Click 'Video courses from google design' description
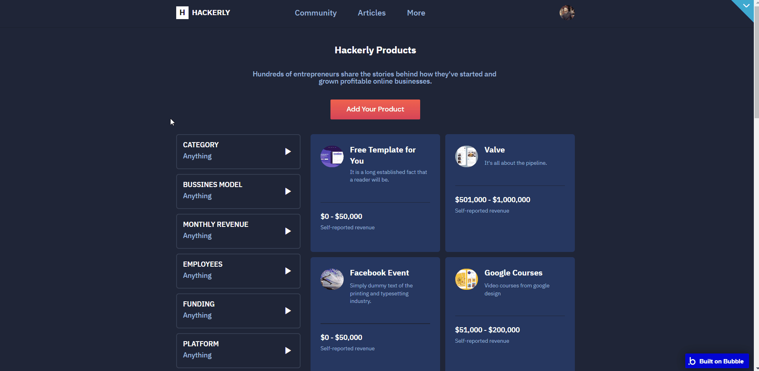Viewport: 759px width, 371px height. [517, 289]
